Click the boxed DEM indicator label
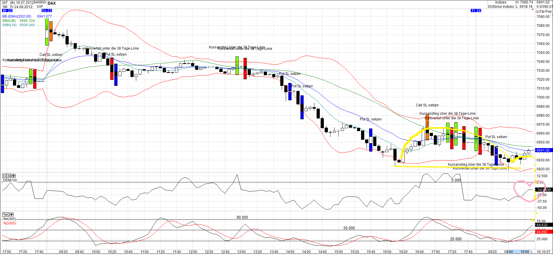Image resolution: width=553 pixels, height=274 pixels. click(7, 176)
